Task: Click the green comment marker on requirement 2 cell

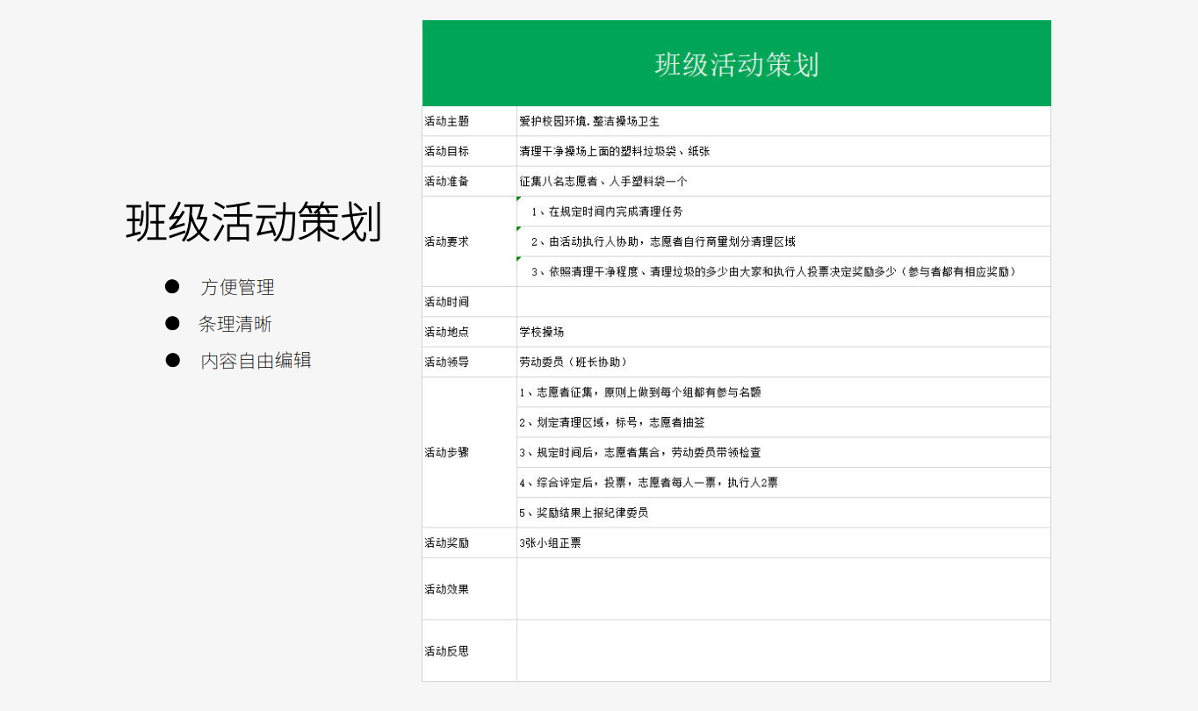Action: pos(519,229)
